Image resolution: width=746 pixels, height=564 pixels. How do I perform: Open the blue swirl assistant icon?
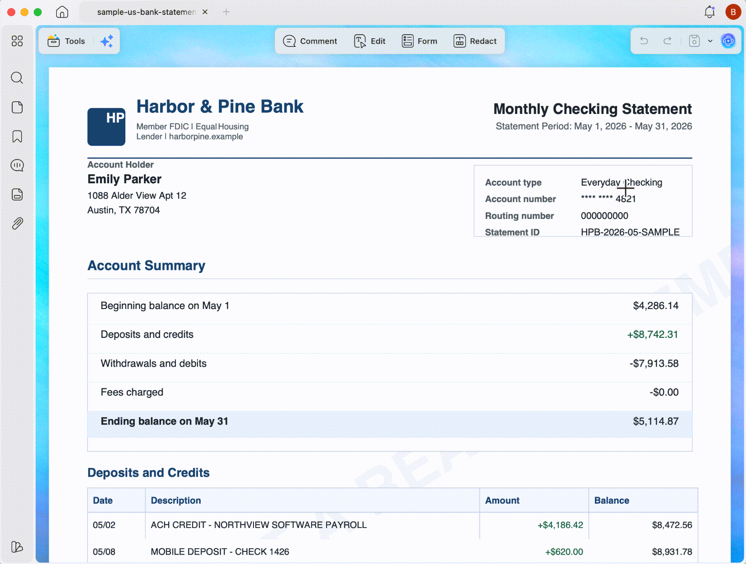pos(728,41)
